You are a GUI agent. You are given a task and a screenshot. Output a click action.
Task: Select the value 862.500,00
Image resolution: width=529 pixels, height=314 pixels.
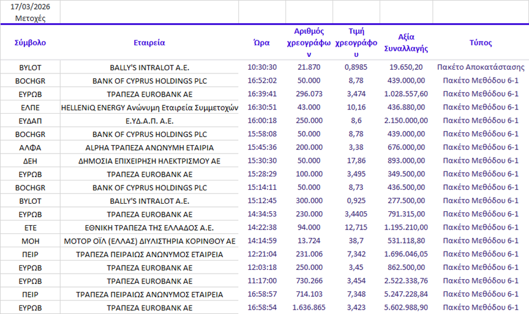tap(406, 267)
